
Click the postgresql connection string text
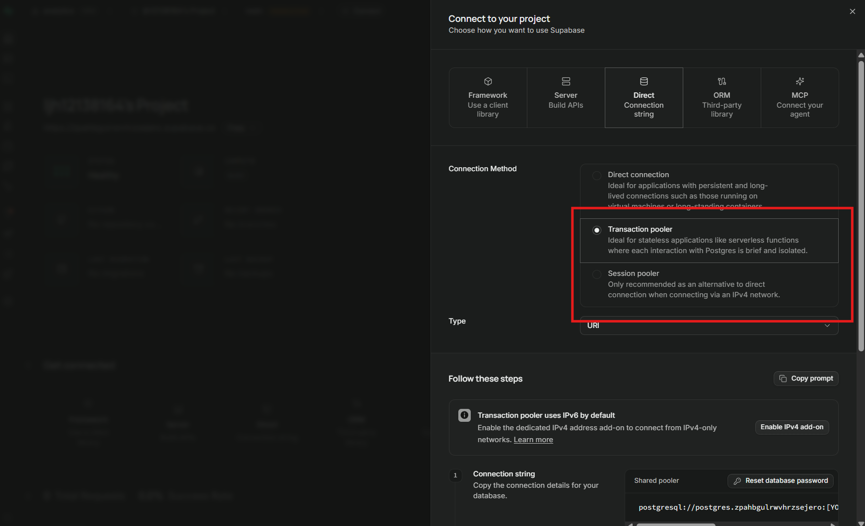pos(738,507)
